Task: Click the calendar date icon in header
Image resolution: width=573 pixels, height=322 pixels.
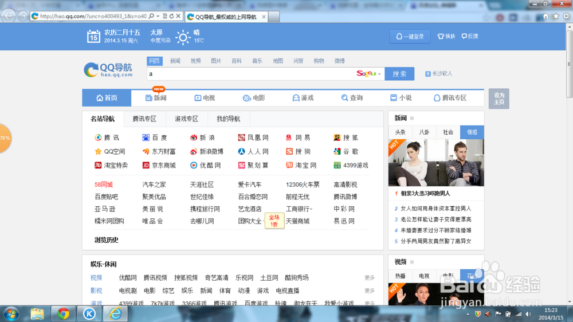Action: coord(93,37)
